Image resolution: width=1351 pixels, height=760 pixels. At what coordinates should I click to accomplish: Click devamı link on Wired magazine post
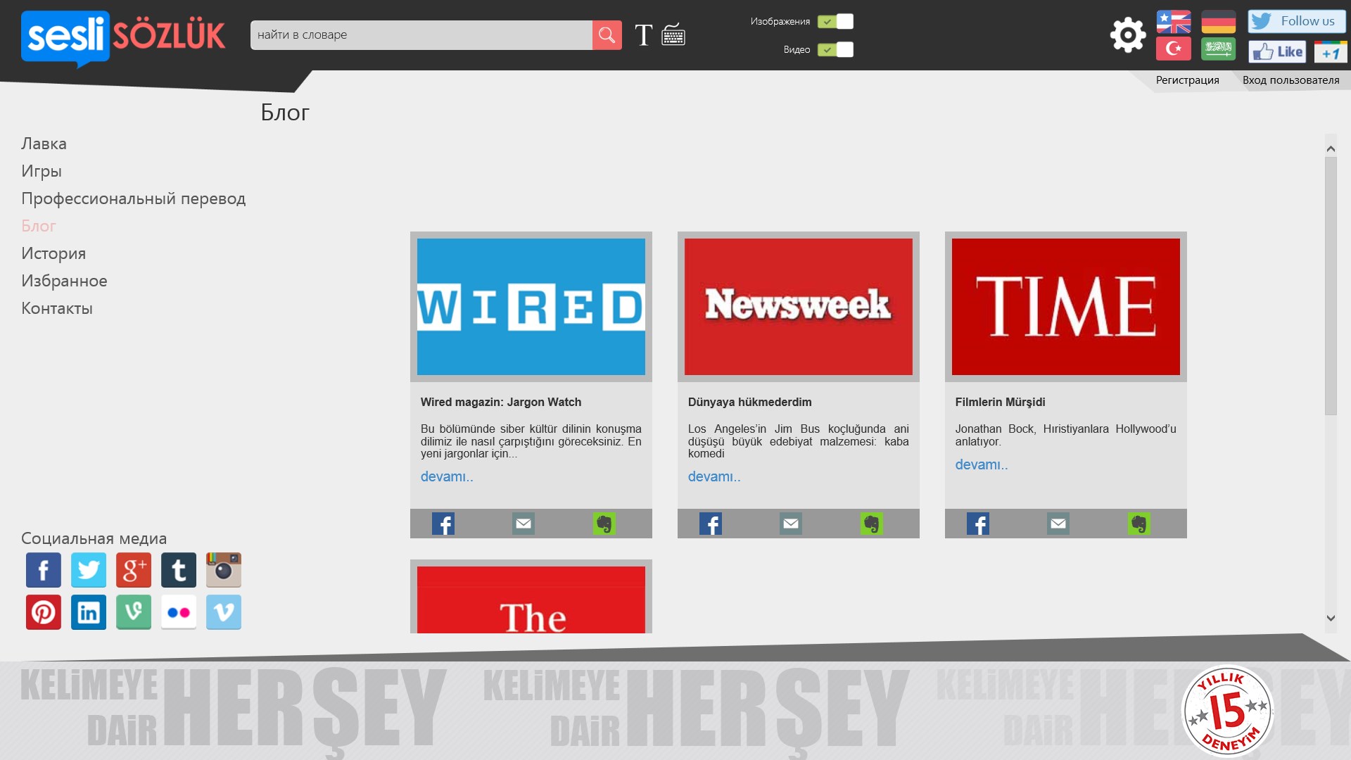(x=448, y=476)
